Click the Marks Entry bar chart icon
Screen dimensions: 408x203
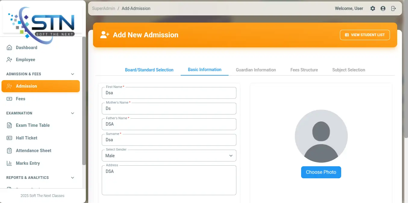click(x=9, y=163)
